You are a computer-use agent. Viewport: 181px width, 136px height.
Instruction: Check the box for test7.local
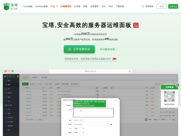(x=24, y=95)
